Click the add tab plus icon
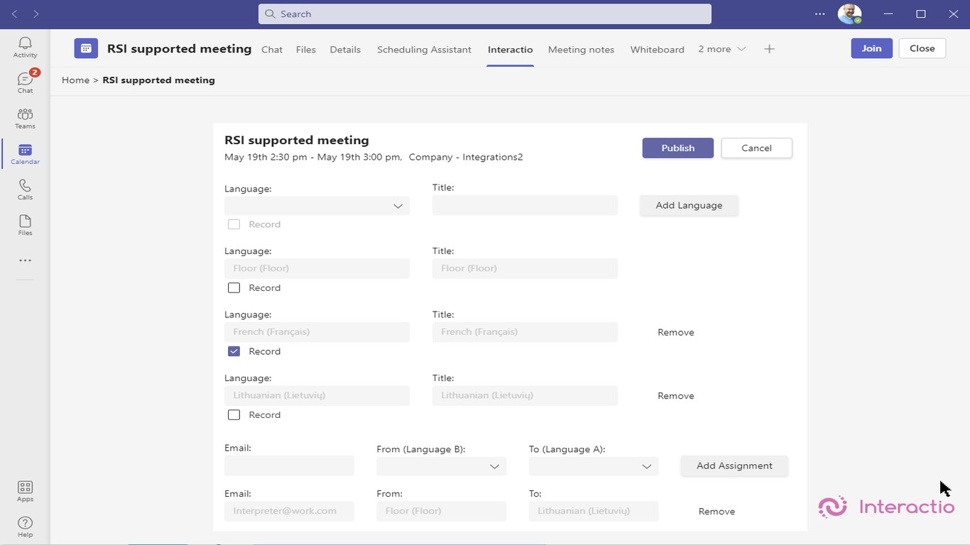Image resolution: width=970 pixels, height=545 pixels. pos(769,49)
